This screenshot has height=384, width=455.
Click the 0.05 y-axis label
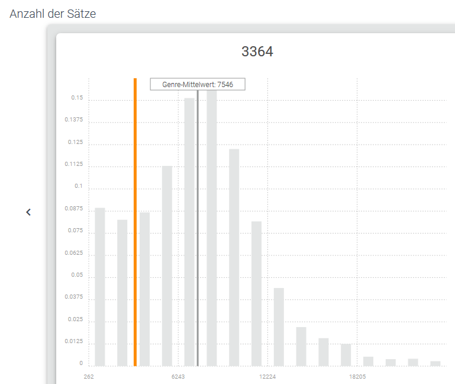point(77,275)
